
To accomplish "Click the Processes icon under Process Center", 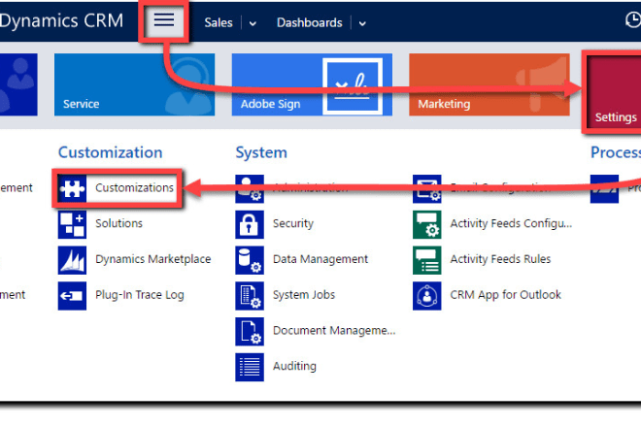I will coord(604,189).
